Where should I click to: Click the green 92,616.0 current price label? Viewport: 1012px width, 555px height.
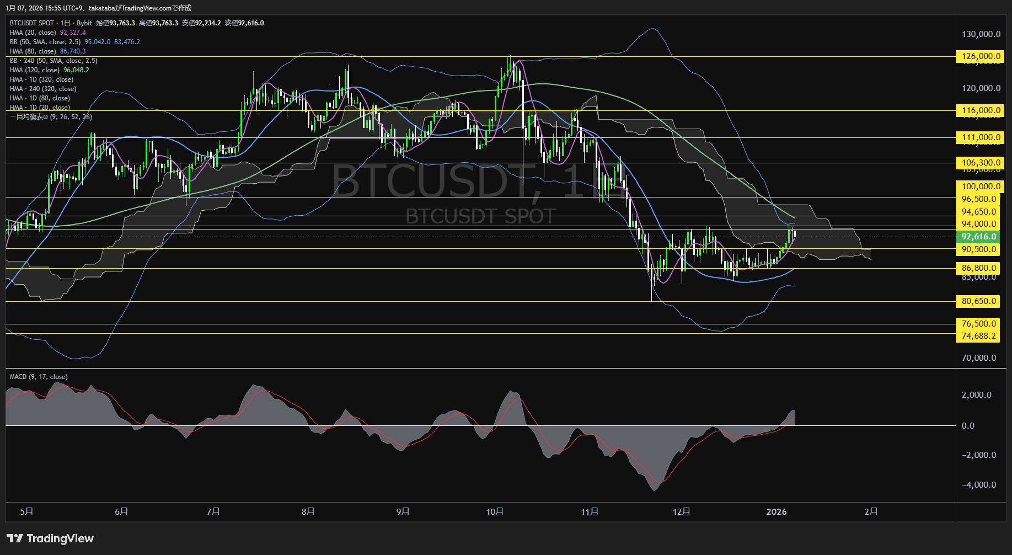click(980, 236)
